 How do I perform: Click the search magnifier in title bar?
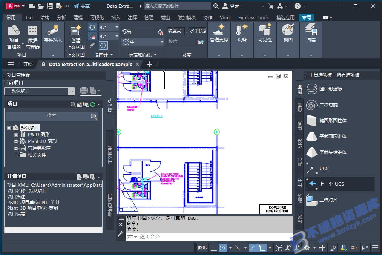tap(216, 6)
